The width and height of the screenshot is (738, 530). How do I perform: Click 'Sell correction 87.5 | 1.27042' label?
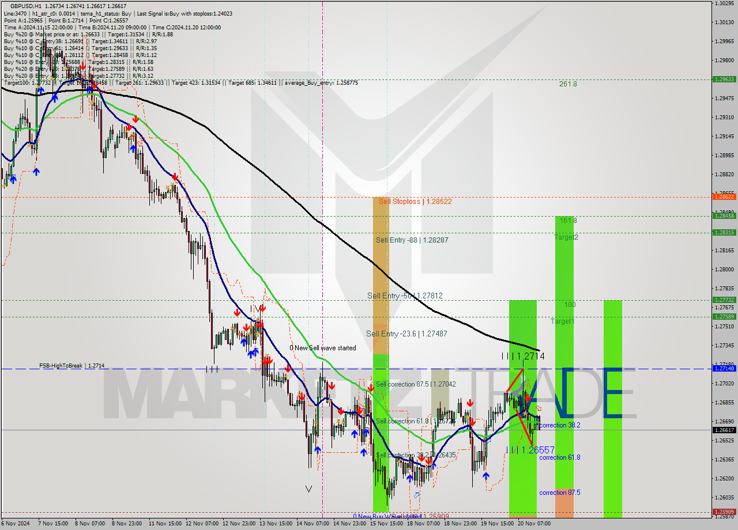[416, 384]
